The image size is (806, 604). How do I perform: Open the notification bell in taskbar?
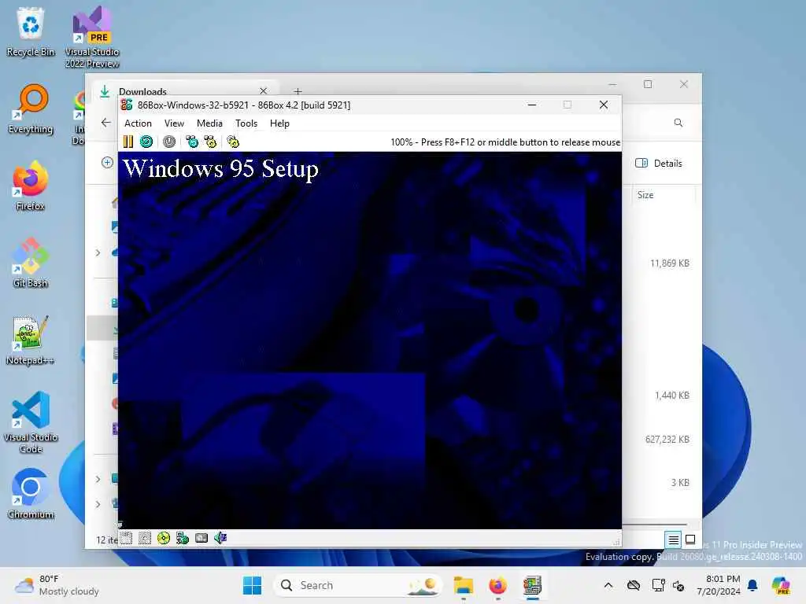pos(752,585)
